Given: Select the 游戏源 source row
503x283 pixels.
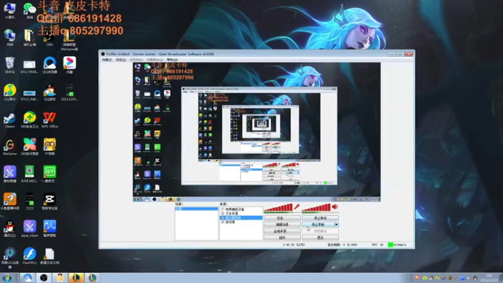Looking at the screenshot, I should pyautogui.click(x=241, y=222).
